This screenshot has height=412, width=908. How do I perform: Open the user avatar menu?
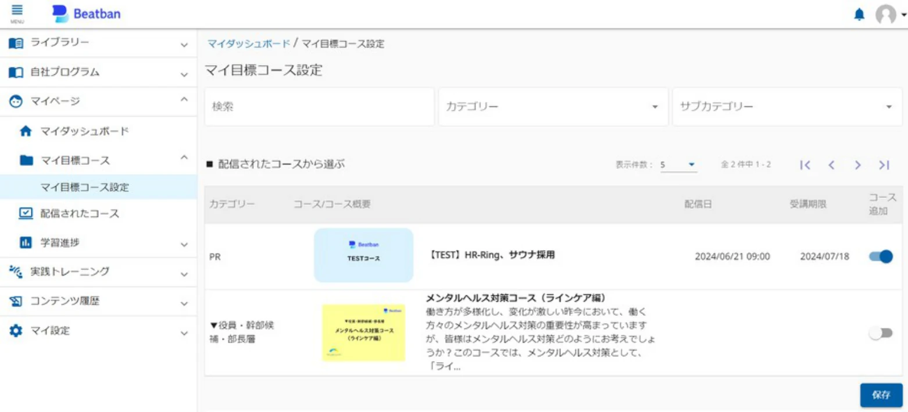click(886, 15)
